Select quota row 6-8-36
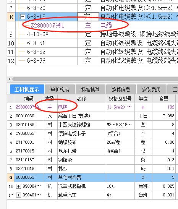 point(92,61)
